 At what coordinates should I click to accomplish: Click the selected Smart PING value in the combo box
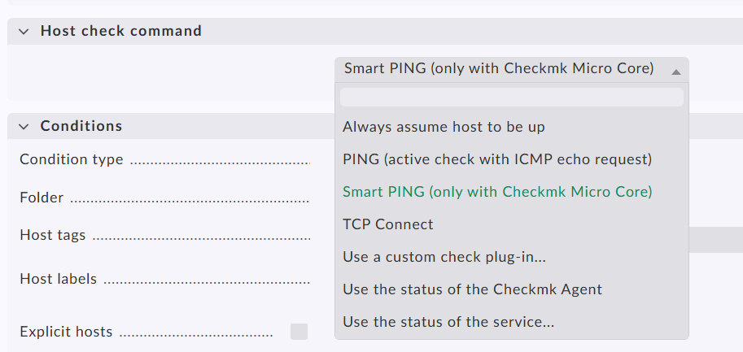[498, 69]
